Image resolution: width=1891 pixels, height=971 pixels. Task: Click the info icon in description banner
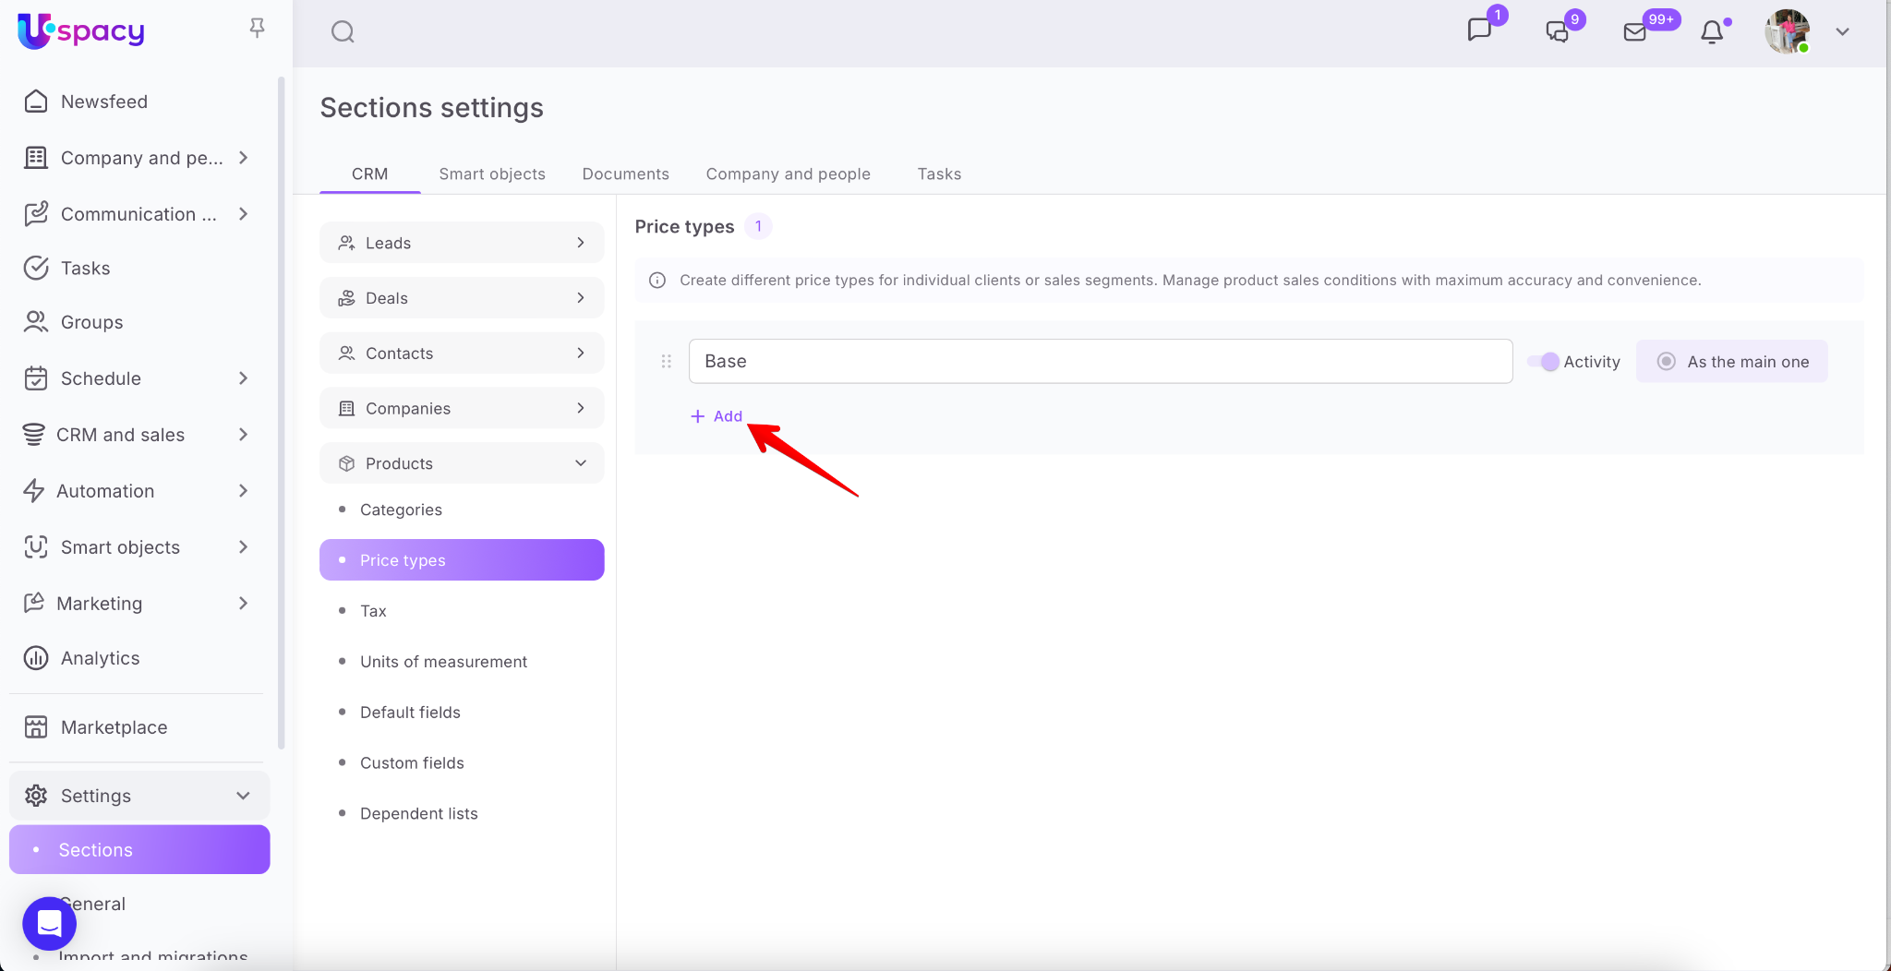[x=657, y=281]
